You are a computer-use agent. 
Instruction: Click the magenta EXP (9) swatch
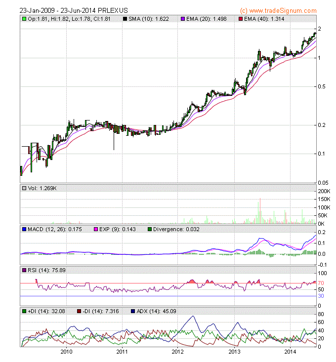pos(96,229)
